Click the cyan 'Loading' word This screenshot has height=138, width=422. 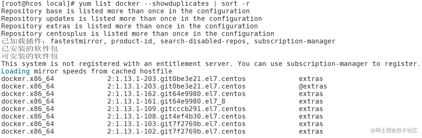[x=15, y=71]
